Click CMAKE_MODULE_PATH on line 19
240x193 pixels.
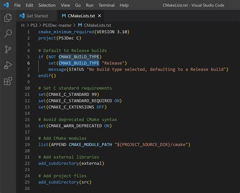tap(90, 144)
